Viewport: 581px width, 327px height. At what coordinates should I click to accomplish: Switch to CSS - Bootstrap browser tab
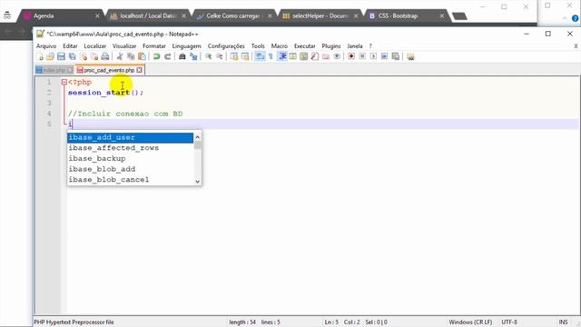(408, 16)
